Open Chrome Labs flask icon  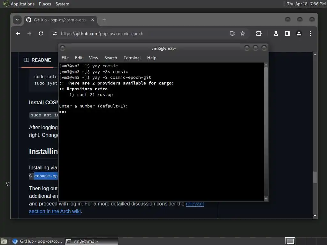pyautogui.click(x=276, y=33)
